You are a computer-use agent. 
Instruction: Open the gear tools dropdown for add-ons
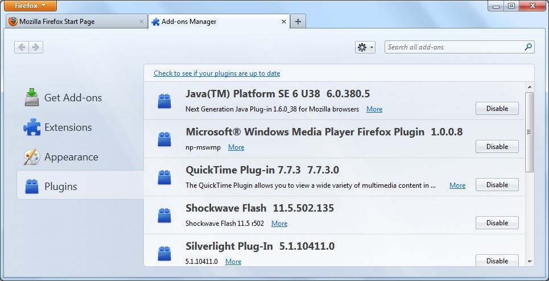[365, 47]
